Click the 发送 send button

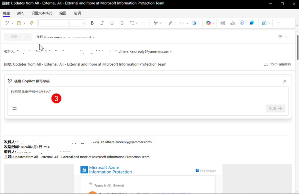point(14,37)
